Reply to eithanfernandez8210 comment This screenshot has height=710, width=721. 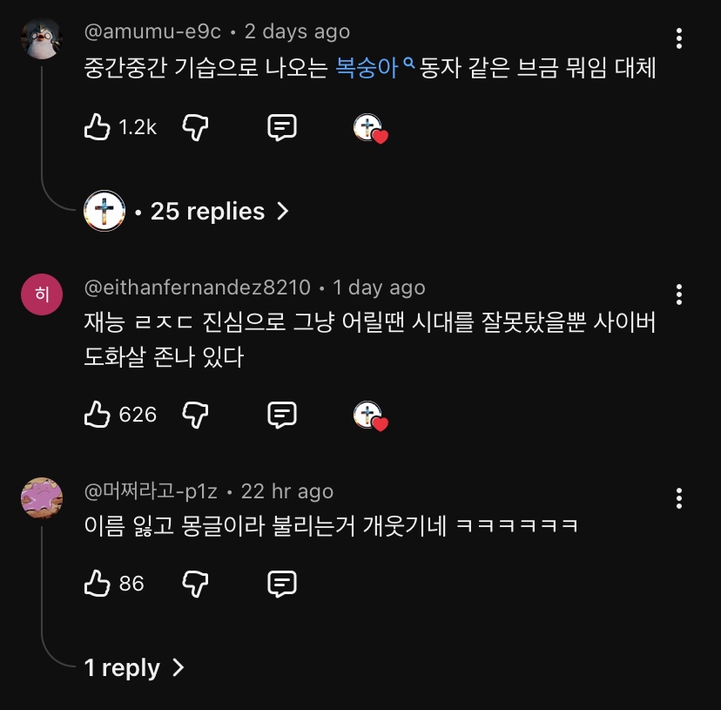(281, 415)
